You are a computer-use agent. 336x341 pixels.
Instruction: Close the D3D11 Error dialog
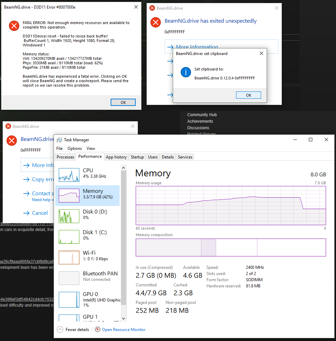click(136, 7)
